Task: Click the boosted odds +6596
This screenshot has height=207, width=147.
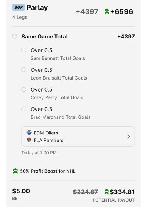Action: (x=122, y=11)
